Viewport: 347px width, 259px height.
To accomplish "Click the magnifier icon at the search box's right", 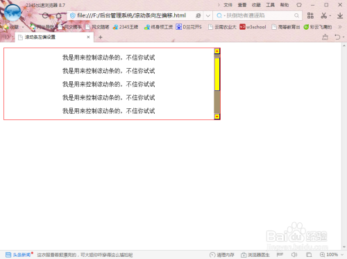I will 296,15.
